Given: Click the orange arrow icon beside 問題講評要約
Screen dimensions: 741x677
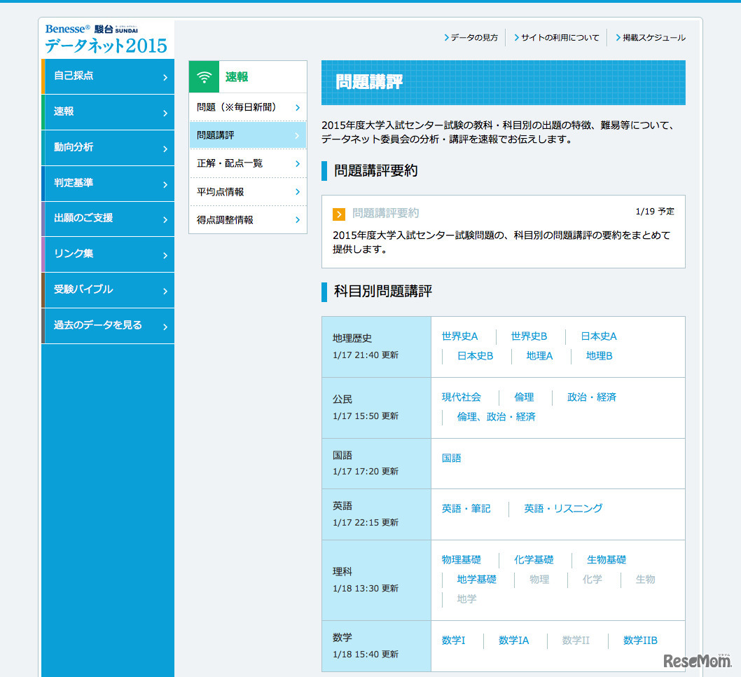Looking at the screenshot, I should pyautogui.click(x=339, y=214).
